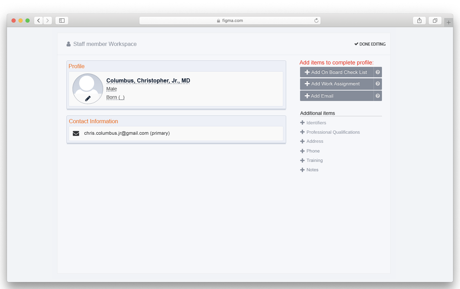Image resolution: width=460 pixels, height=289 pixels.
Task: Click the Contact Information heading
Action: 93,121
